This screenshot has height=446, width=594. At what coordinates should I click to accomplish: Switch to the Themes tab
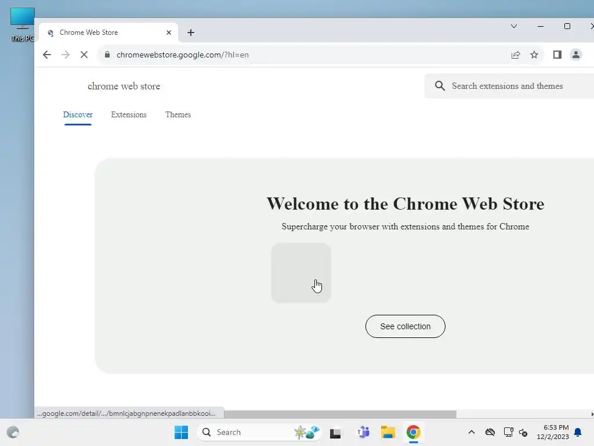(x=178, y=114)
